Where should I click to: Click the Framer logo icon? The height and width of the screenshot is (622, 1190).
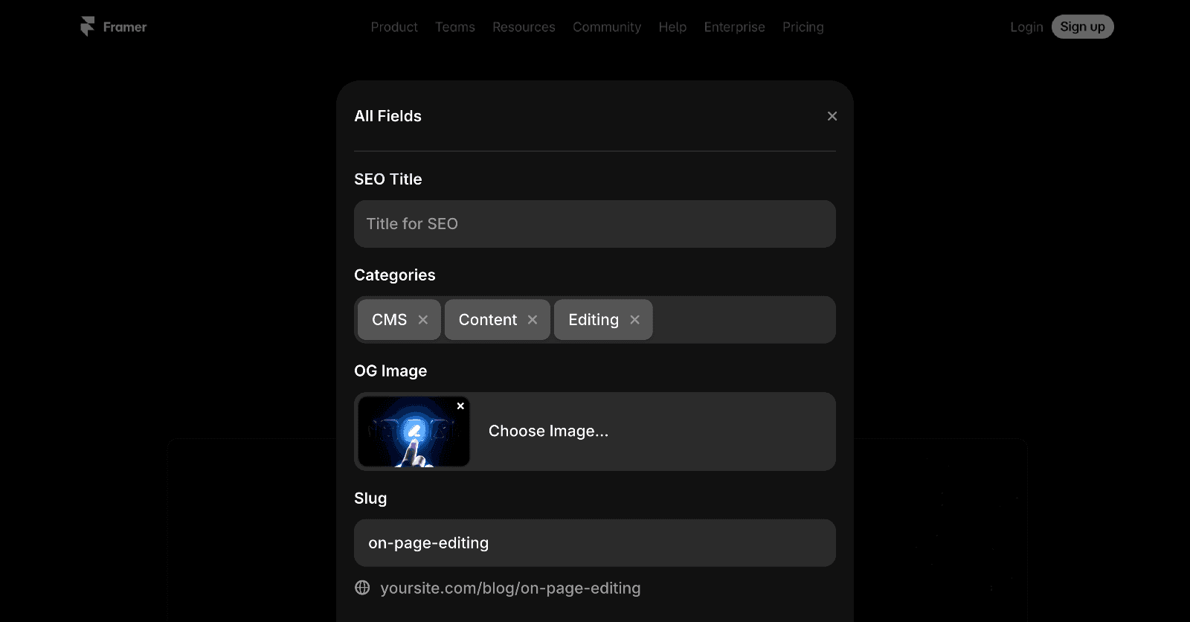pos(87,27)
